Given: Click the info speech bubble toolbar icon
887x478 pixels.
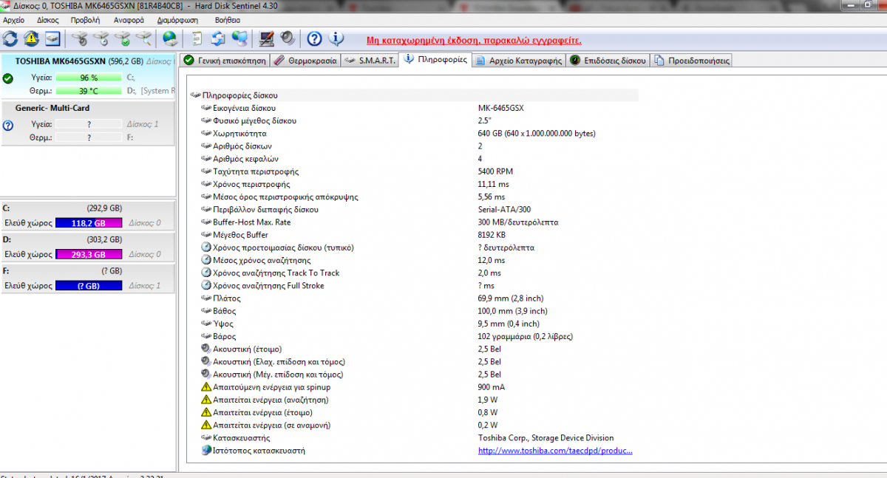Looking at the screenshot, I should pos(336,38).
